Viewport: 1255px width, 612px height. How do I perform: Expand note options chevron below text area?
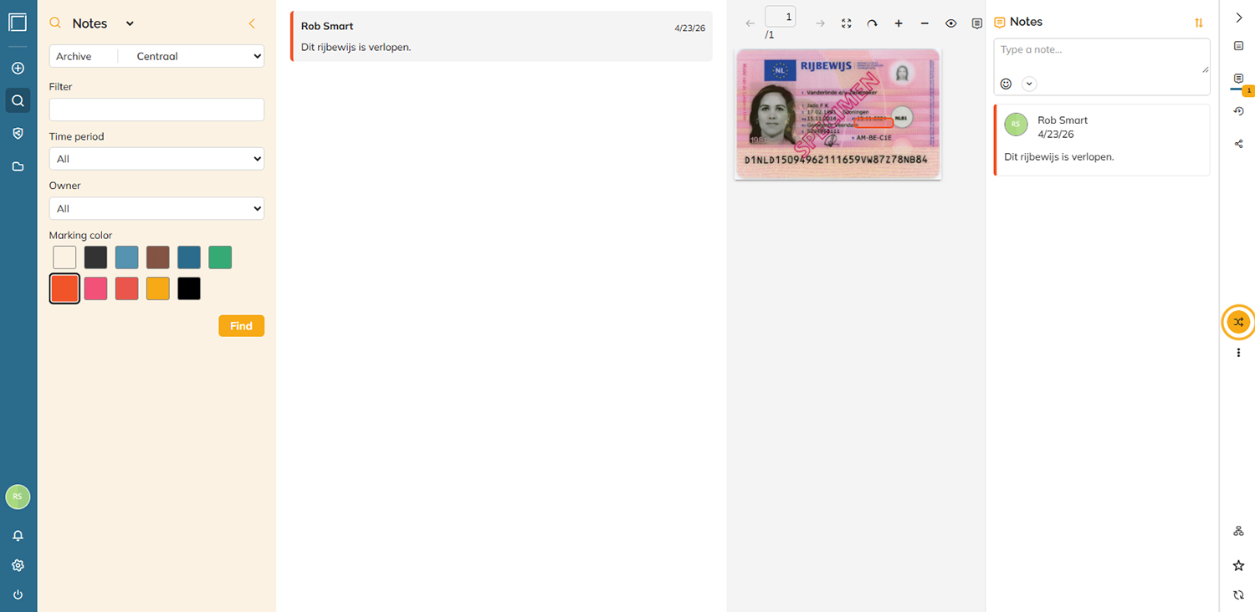click(1029, 84)
